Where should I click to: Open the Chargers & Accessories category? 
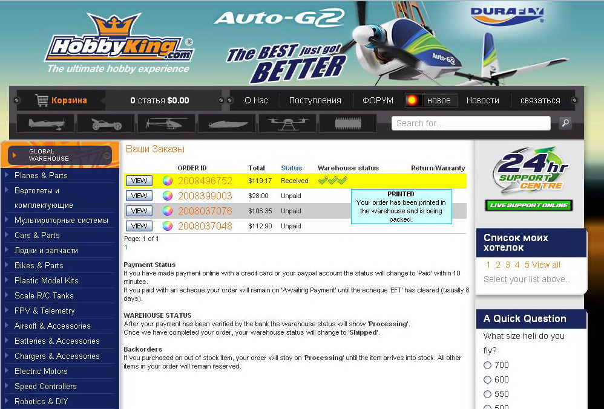(57, 356)
